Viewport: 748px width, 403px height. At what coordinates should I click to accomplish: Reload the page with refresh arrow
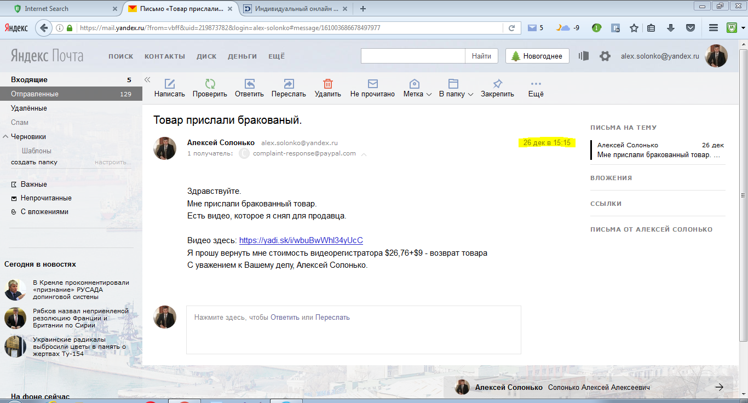pos(511,28)
